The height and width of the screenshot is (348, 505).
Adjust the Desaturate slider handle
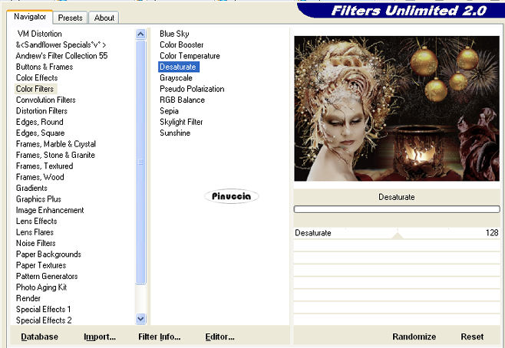[398, 235]
